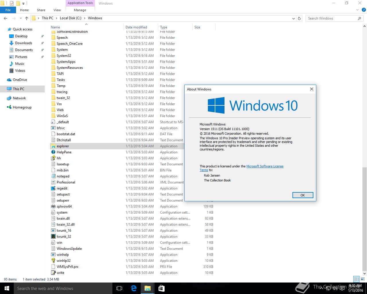
Task: Click the bfsvc application icon
Action: pyautogui.click(x=53, y=128)
